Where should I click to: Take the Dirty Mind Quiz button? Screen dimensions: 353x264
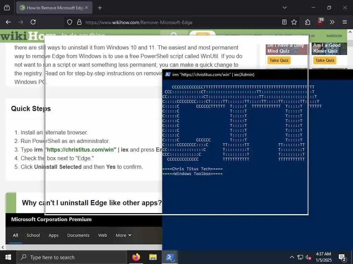(279, 60)
